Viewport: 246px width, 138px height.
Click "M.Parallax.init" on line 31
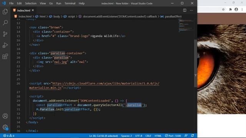coord(50,109)
